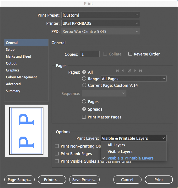The image size is (178, 188).
Task: Go to last page navigation icon
Action: 141,71
